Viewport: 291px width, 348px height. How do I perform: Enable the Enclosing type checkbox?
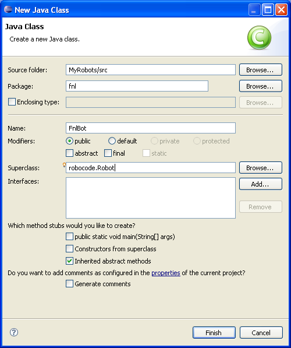[12, 102]
